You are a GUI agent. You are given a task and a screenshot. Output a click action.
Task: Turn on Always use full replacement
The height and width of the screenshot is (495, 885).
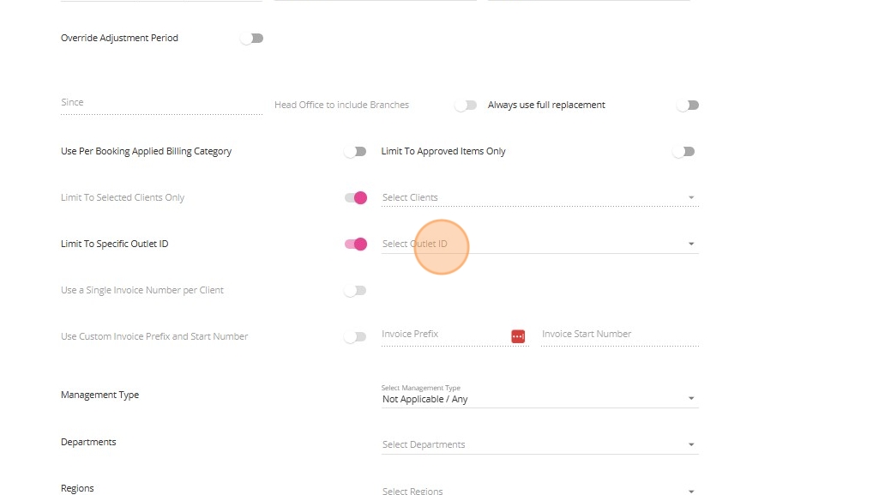pyautogui.click(x=688, y=105)
